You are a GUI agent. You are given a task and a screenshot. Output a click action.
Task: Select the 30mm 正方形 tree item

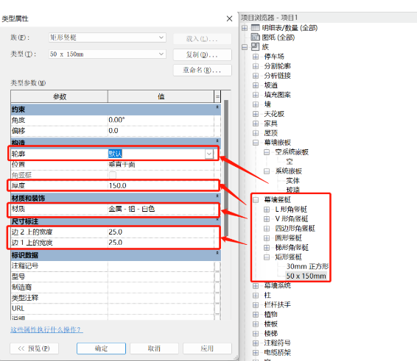(307, 266)
